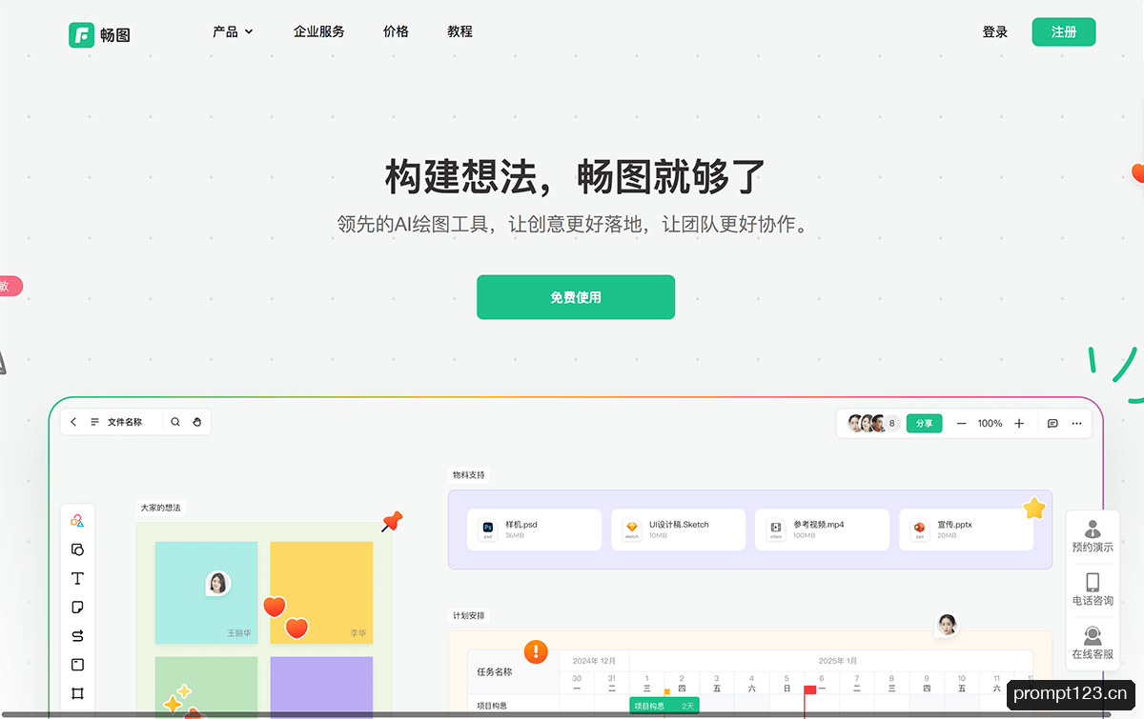Viewport: 1144px width, 719px height.
Task: Select the purple sticky note
Action: point(321,686)
